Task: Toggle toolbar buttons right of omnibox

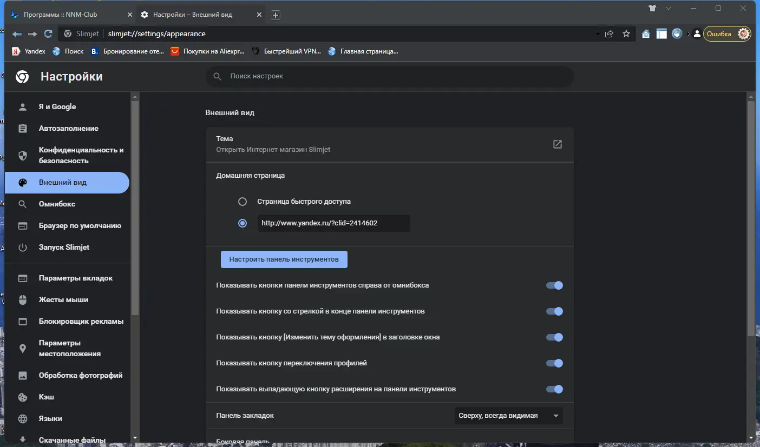Action: point(554,285)
